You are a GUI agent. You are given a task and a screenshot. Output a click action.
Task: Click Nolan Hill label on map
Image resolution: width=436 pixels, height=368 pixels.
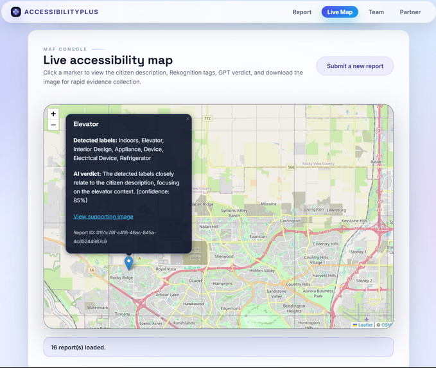pyautogui.click(x=209, y=227)
